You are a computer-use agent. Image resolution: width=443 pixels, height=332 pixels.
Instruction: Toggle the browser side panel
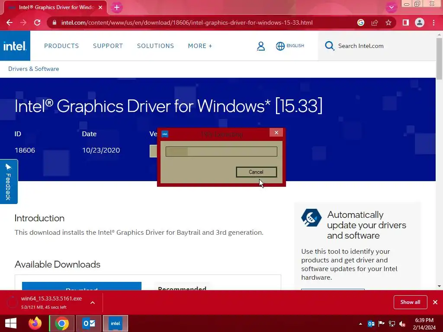tap(406, 22)
